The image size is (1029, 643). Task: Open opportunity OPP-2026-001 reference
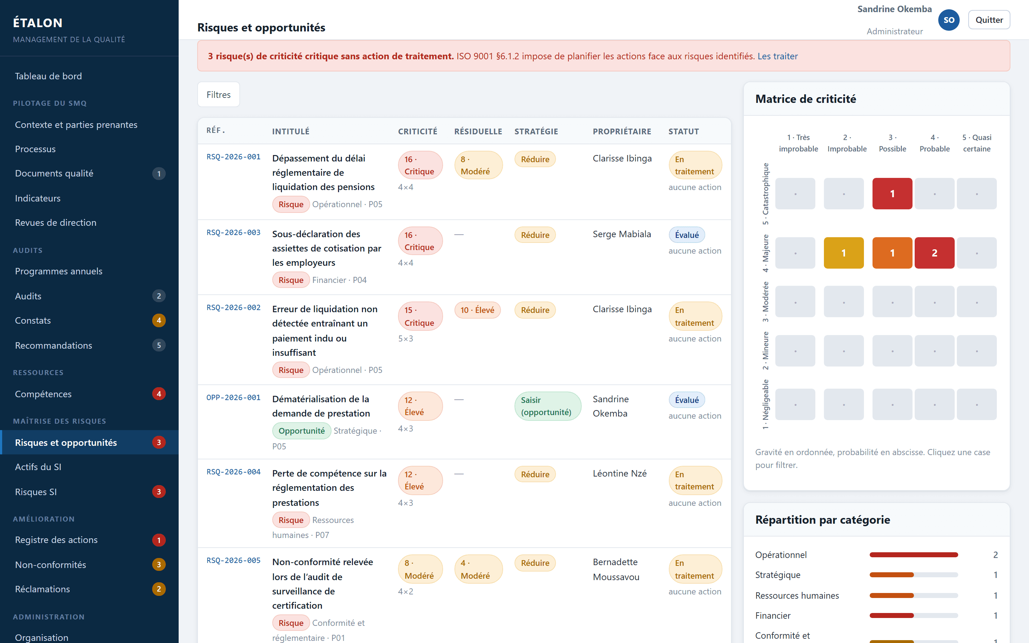(233, 398)
